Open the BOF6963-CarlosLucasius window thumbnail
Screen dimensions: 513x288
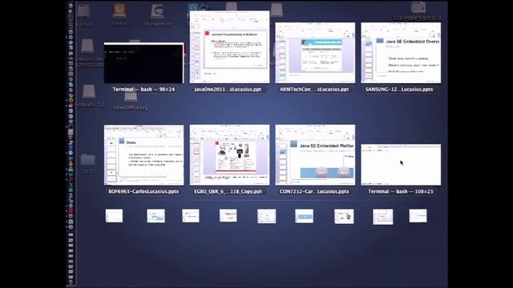point(144,154)
